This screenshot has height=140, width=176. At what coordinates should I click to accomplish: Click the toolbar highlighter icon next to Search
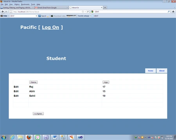point(48,16)
